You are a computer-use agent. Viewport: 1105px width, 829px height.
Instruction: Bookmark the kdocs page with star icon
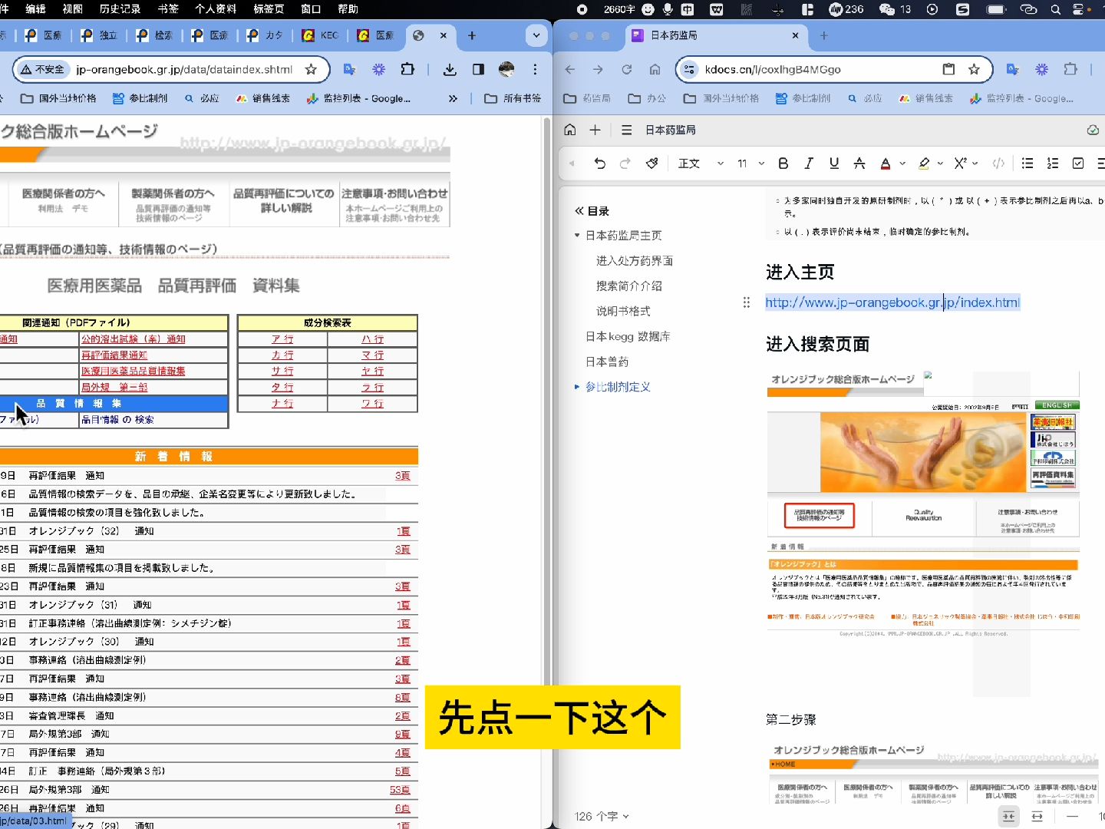pyautogui.click(x=974, y=69)
